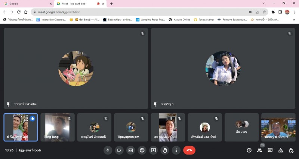Expand the hidden bookmarks overflow chevron
Viewport: 299px width, 159px height.
click(x=294, y=19)
